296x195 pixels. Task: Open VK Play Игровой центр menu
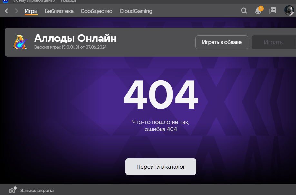(34, 1)
